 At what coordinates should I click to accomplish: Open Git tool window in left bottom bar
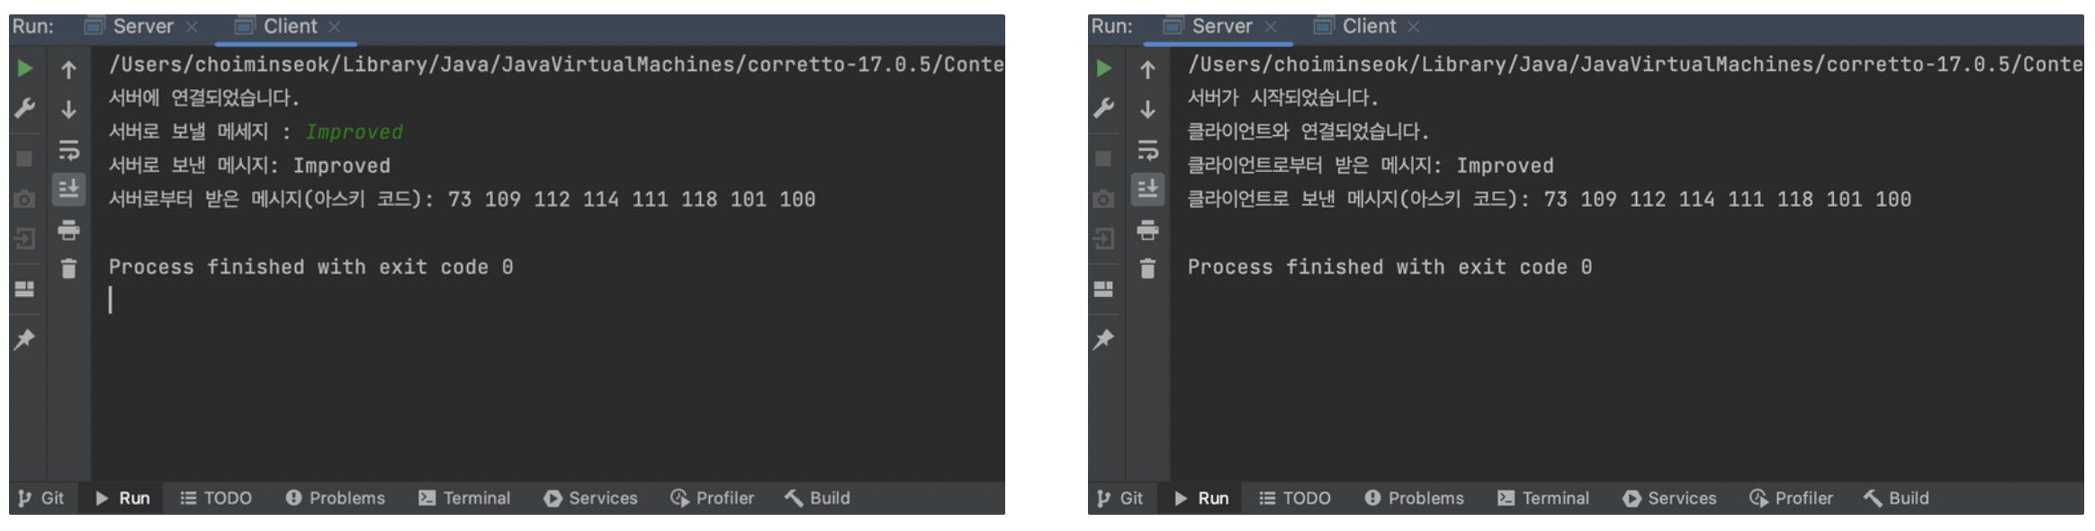(x=41, y=498)
